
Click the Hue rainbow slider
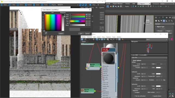click(x=77, y=21)
